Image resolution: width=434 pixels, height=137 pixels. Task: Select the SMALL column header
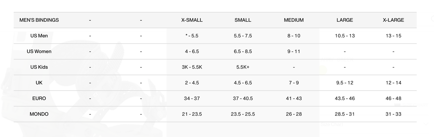(243, 20)
